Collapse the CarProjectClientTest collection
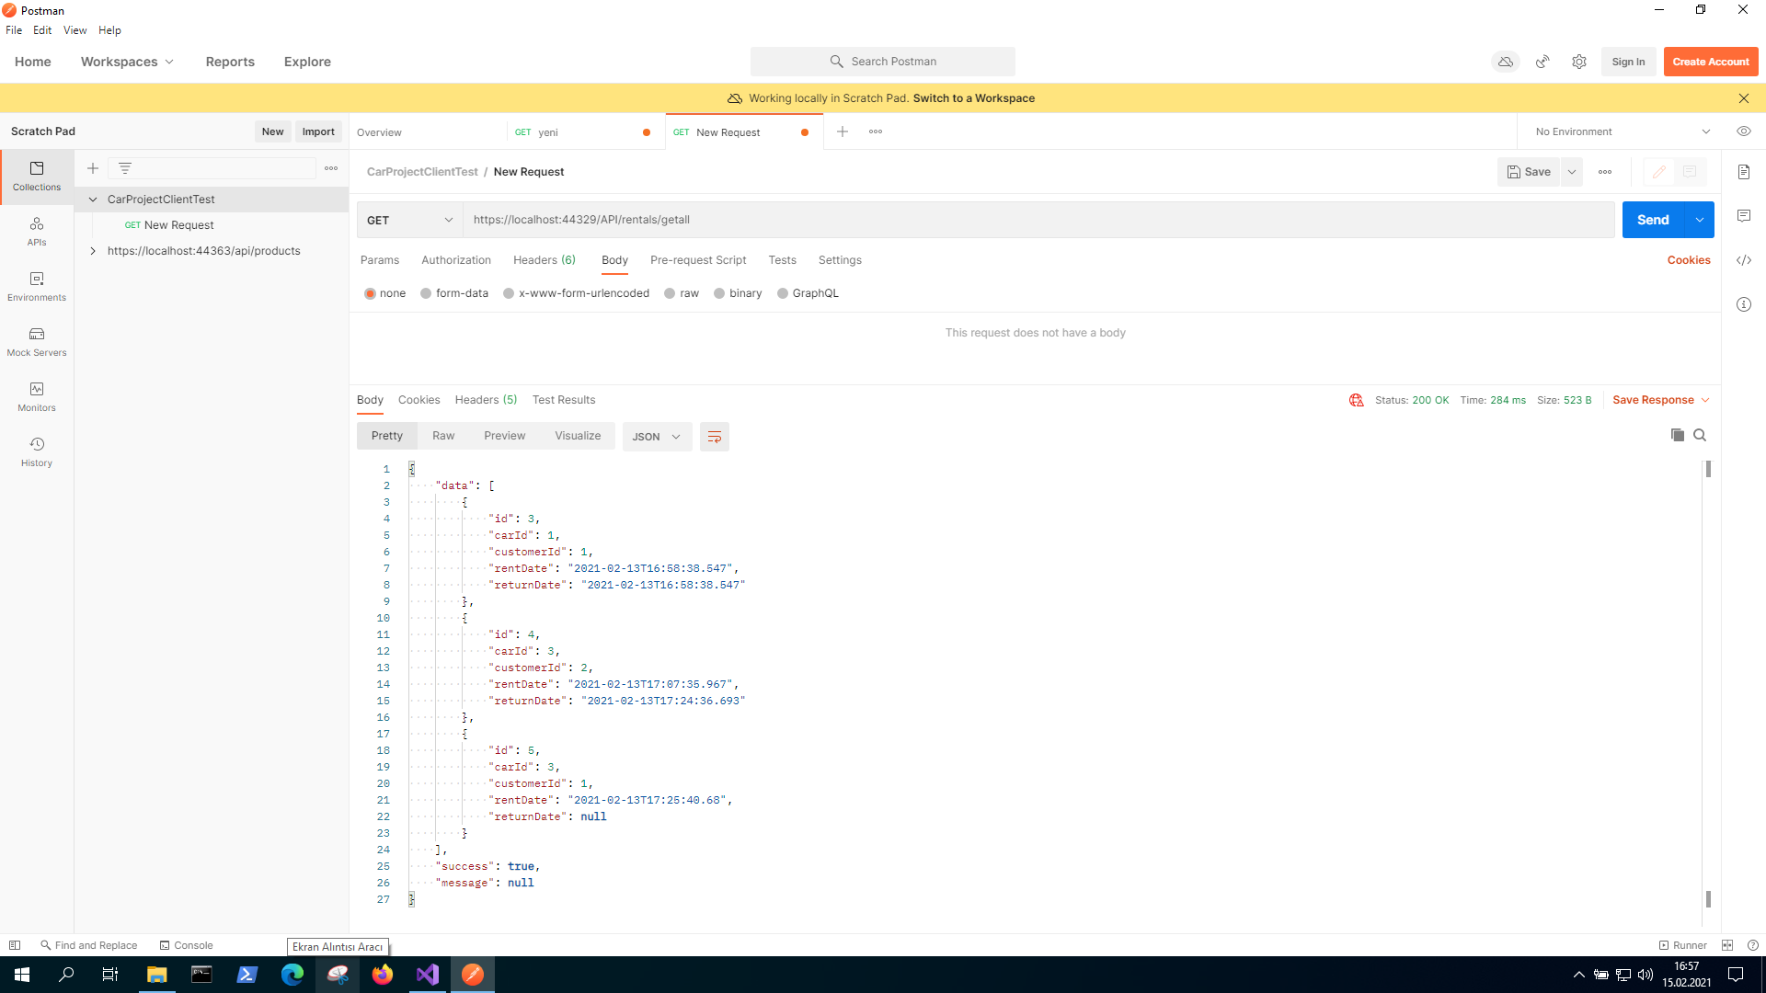 click(x=93, y=200)
